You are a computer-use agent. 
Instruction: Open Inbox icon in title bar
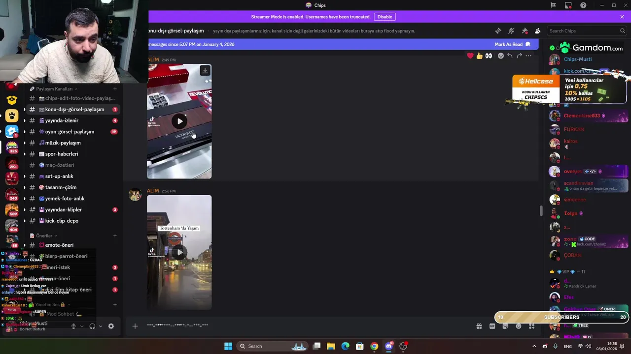pos(568,5)
